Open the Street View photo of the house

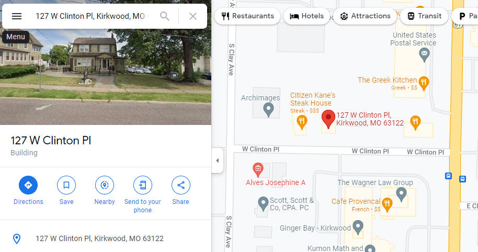(106, 76)
